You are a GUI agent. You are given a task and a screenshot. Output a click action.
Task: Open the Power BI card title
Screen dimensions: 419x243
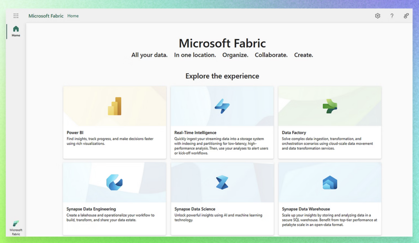(75, 133)
